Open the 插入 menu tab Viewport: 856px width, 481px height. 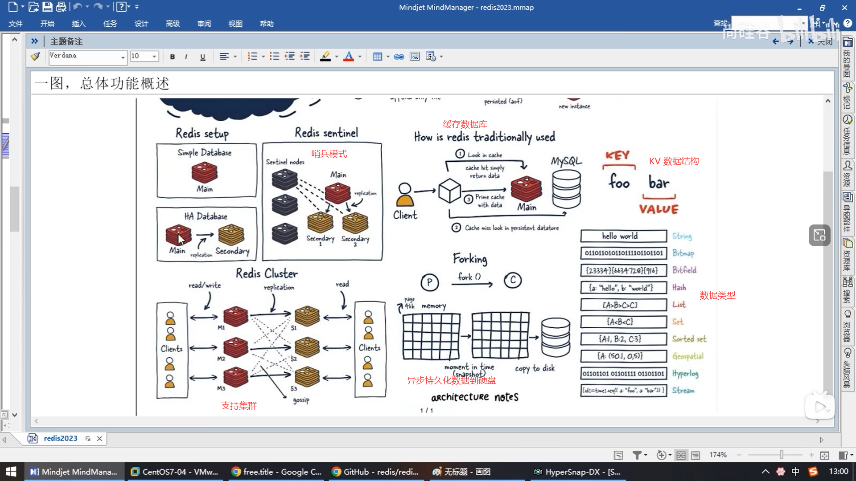[78, 24]
